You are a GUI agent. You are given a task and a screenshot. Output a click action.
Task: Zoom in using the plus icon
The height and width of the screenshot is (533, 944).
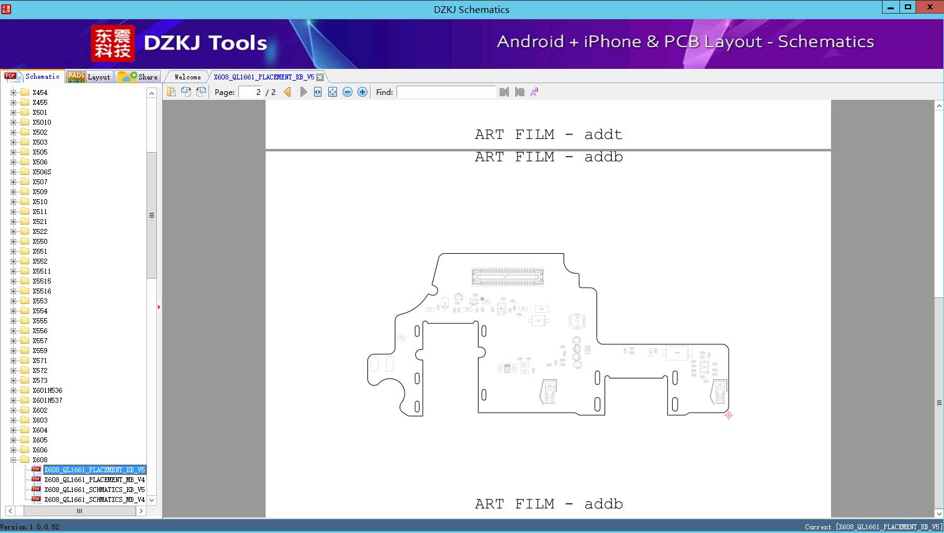pos(362,91)
